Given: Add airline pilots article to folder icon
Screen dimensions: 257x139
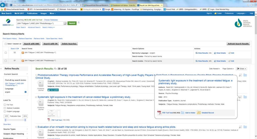Looking at the screenshot, I should (245, 127).
